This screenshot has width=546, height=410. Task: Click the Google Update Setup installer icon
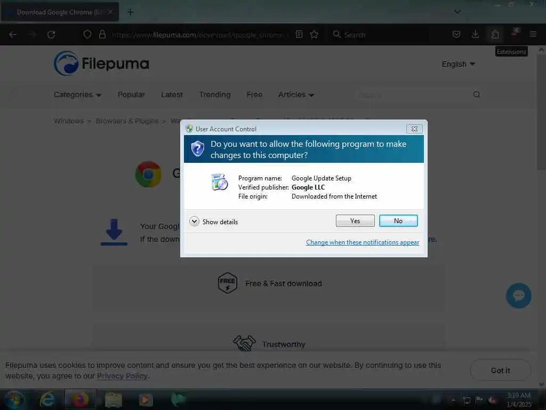click(219, 182)
